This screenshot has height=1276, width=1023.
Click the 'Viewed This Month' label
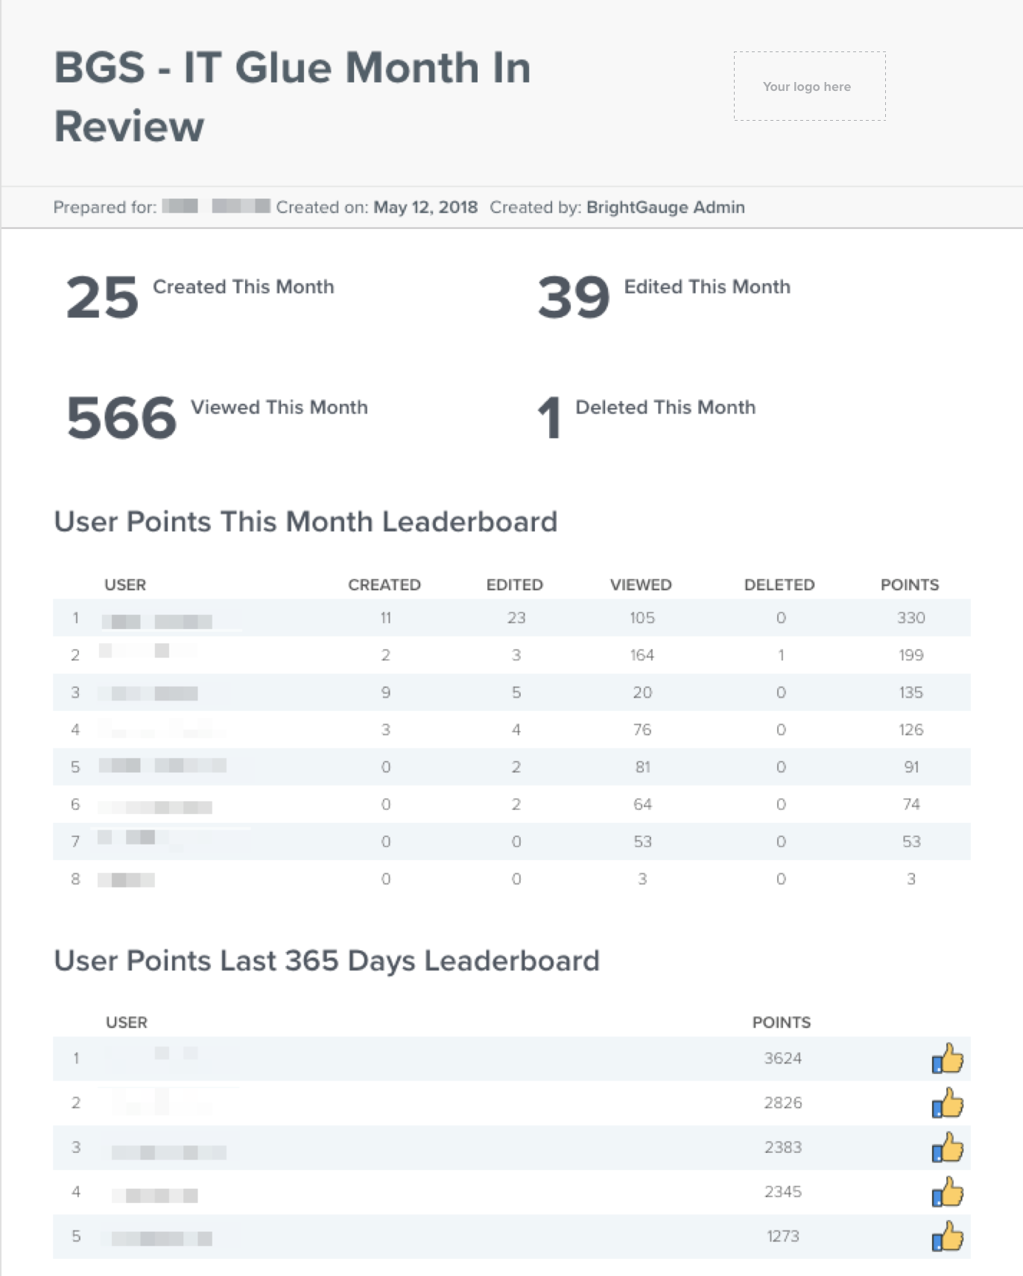pos(279,408)
